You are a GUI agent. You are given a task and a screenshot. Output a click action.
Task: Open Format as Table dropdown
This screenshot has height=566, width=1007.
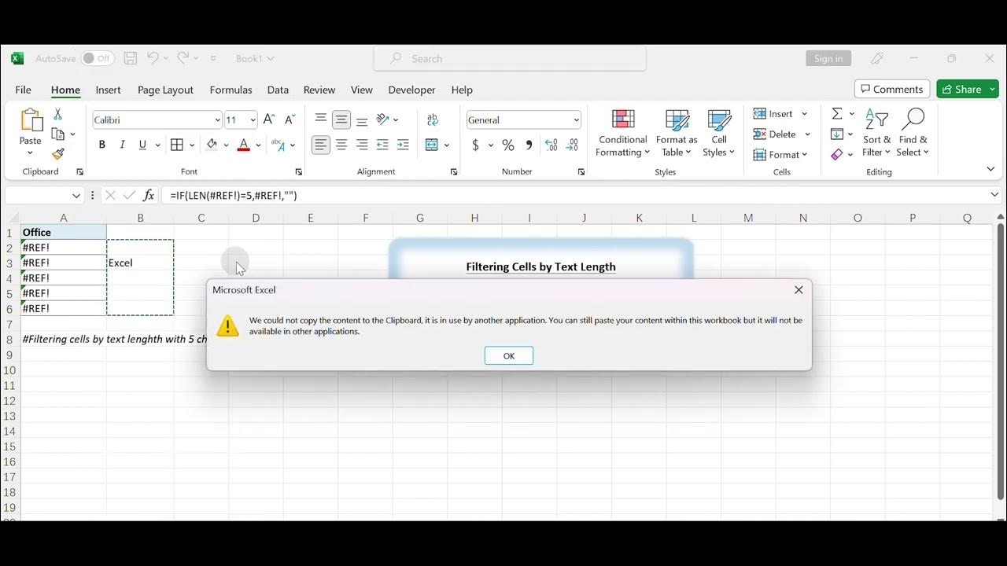(x=677, y=134)
